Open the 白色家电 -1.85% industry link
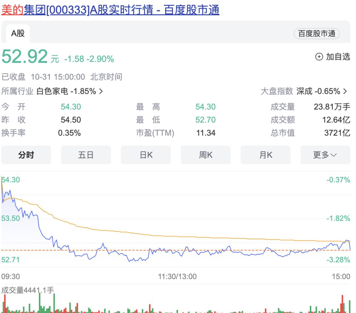 click(66, 91)
